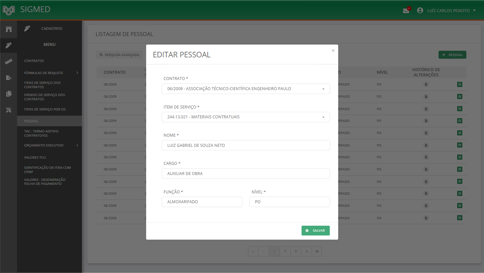
Task: Open the Contratos menu item
Action: click(34, 61)
